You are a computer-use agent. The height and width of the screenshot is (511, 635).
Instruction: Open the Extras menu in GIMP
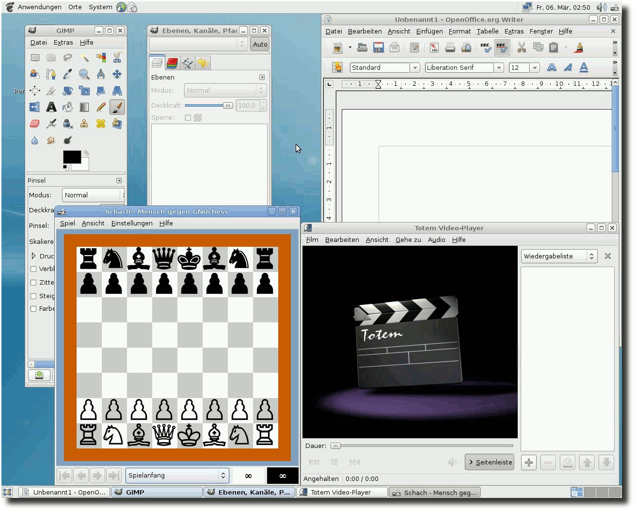(63, 42)
